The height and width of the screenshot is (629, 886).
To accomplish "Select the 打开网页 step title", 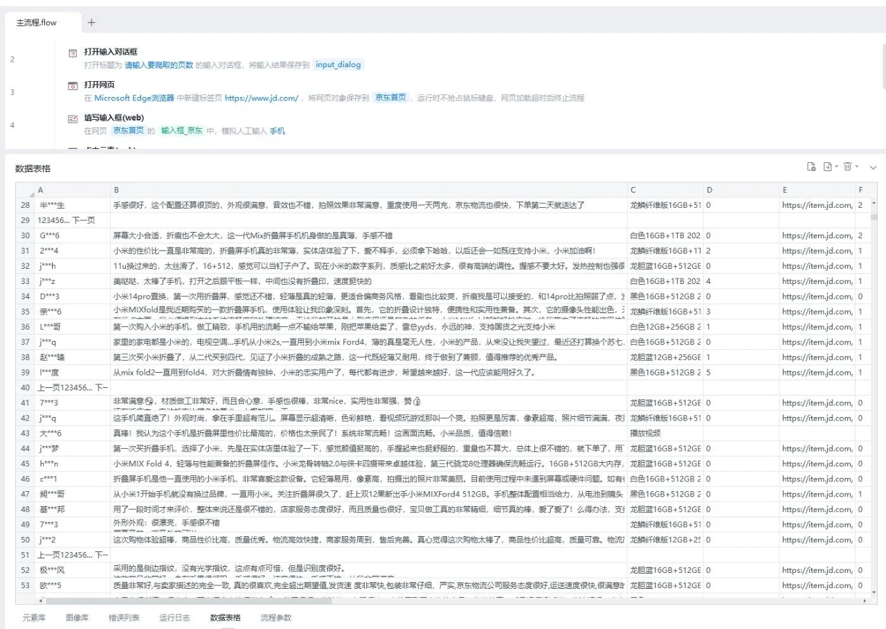I will 100,85.
